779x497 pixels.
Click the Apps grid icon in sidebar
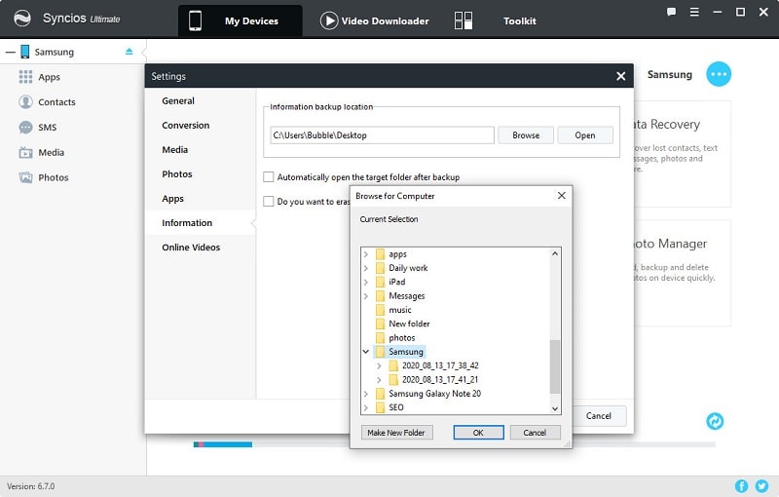pos(25,77)
